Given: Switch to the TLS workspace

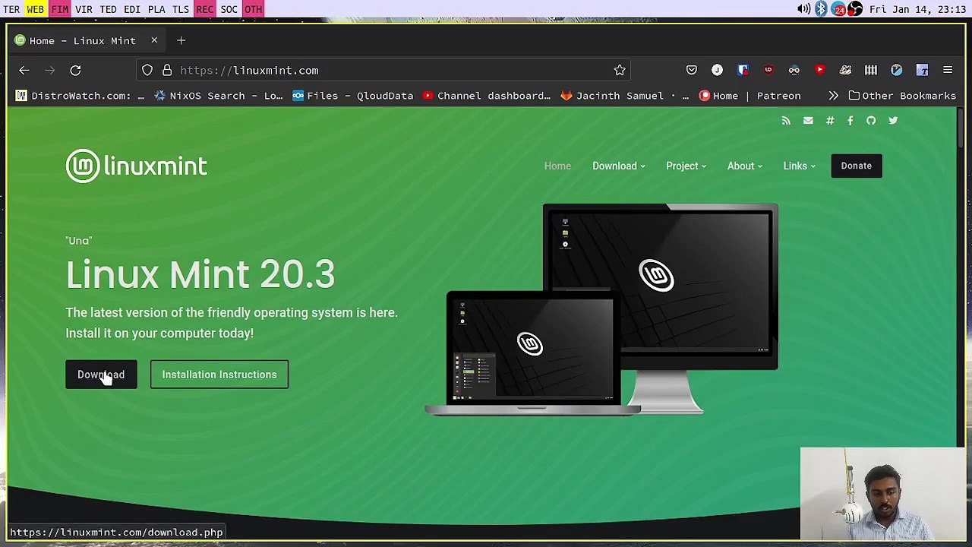Looking at the screenshot, I should pyautogui.click(x=181, y=9).
